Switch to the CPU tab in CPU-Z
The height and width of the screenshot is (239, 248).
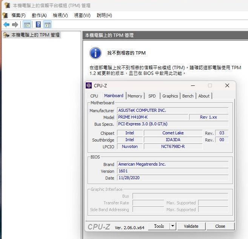[94, 96]
